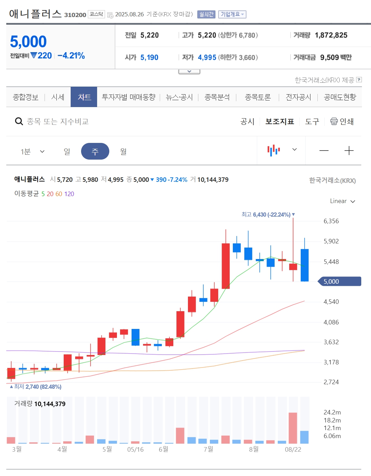Click the 전일 5,220 value

click(150, 35)
